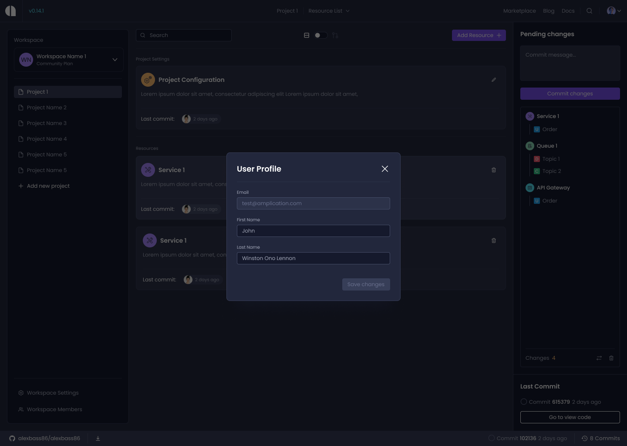This screenshot has width=627, height=446.
Task: Click the Last Name field
Action: pyautogui.click(x=313, y=258)
